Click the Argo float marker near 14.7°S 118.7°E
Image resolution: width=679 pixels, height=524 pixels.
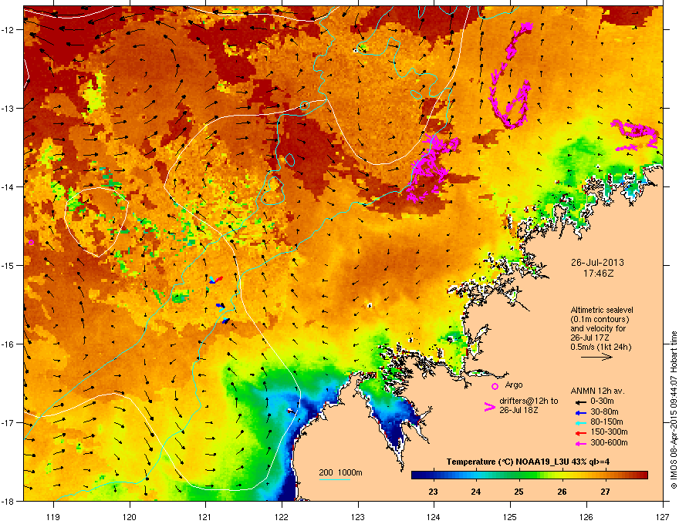[31, 243]
